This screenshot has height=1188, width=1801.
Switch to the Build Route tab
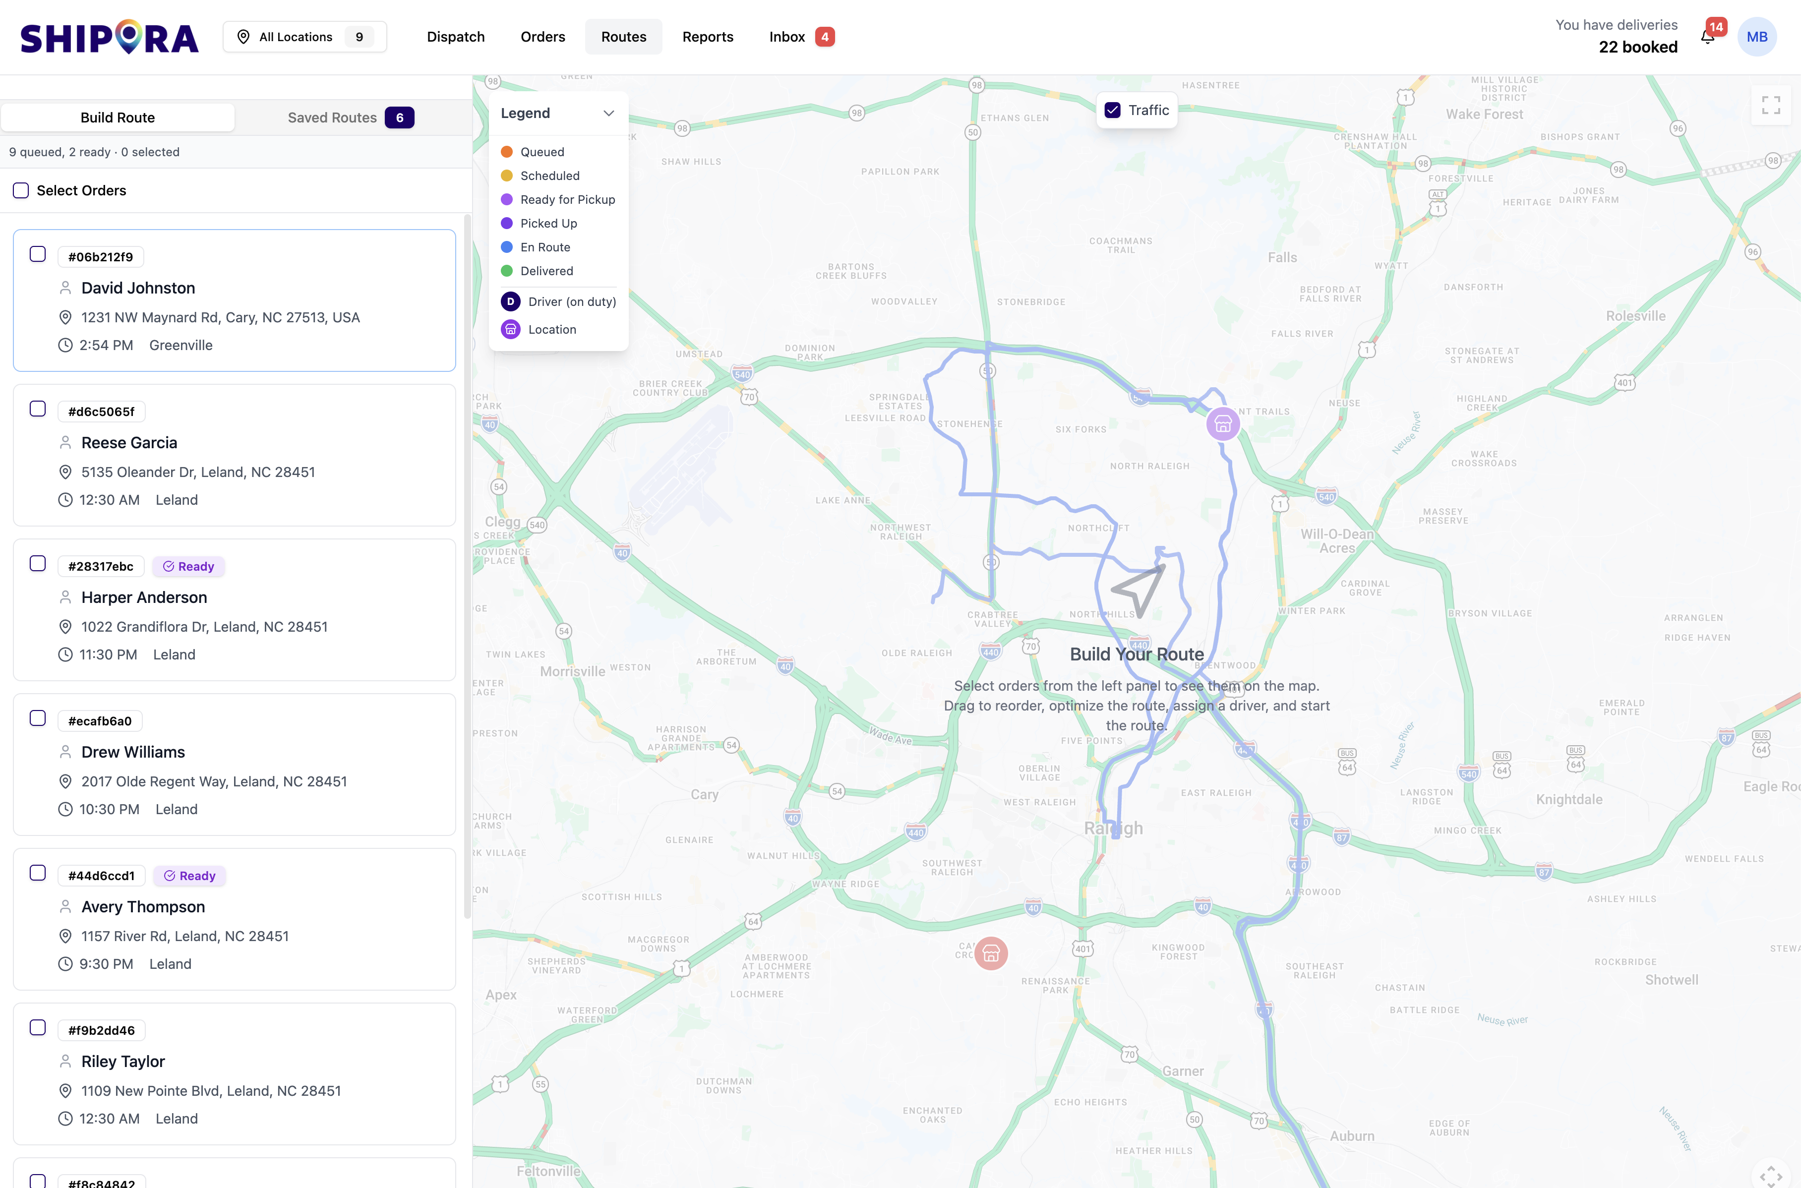118,118
